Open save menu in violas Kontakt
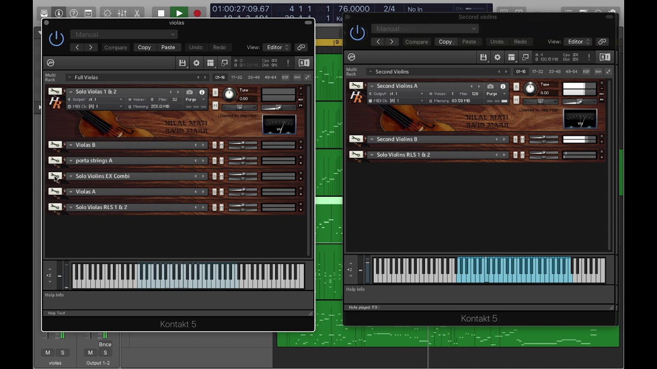The height and width of the screenshot is (369, 657). (x=182, y=63)
